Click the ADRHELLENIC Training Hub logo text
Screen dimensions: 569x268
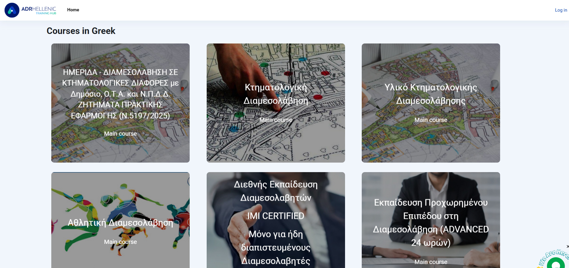click(x=39, y=10)
